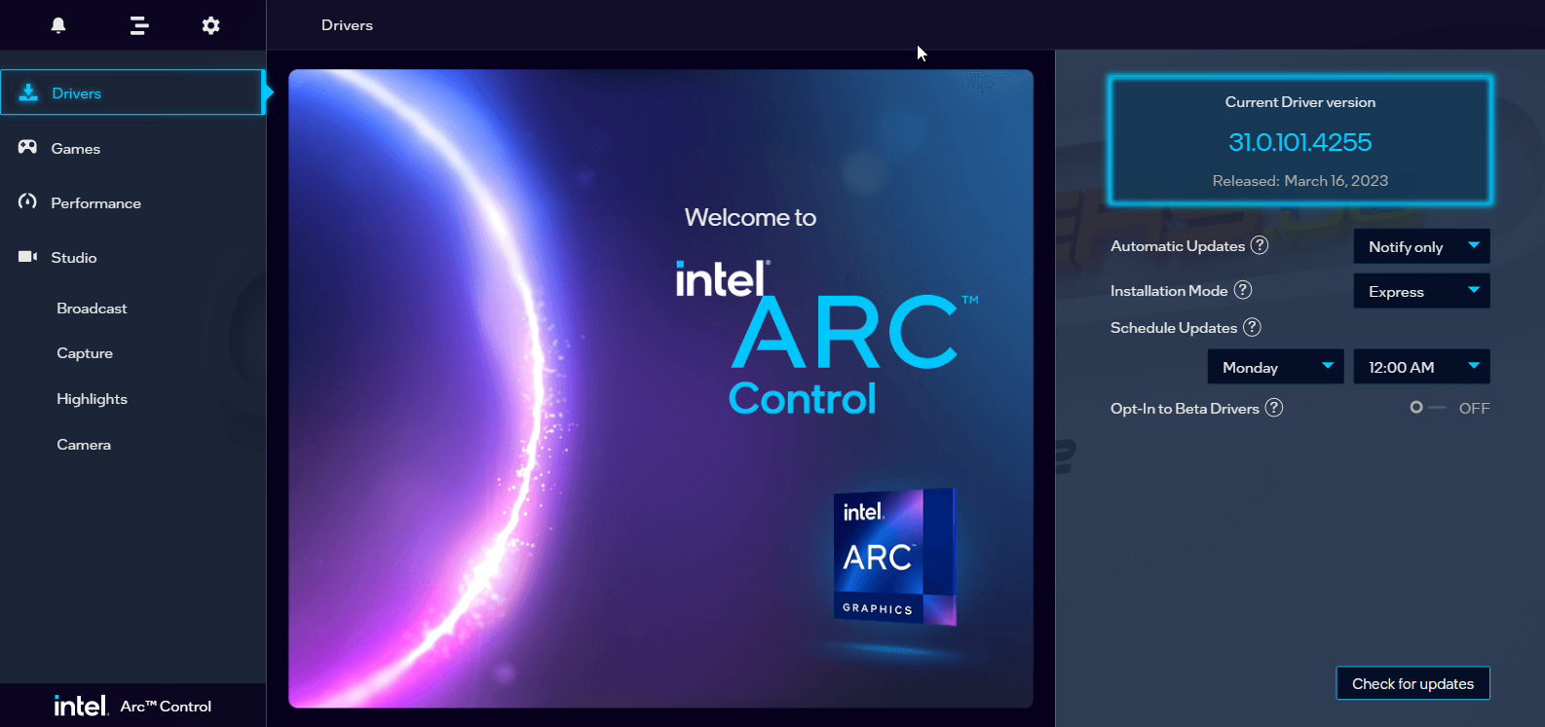Click the Opt-In to Beta Drivers label
This screenshot has height=727, width=1545.
tap(1185, 409)
